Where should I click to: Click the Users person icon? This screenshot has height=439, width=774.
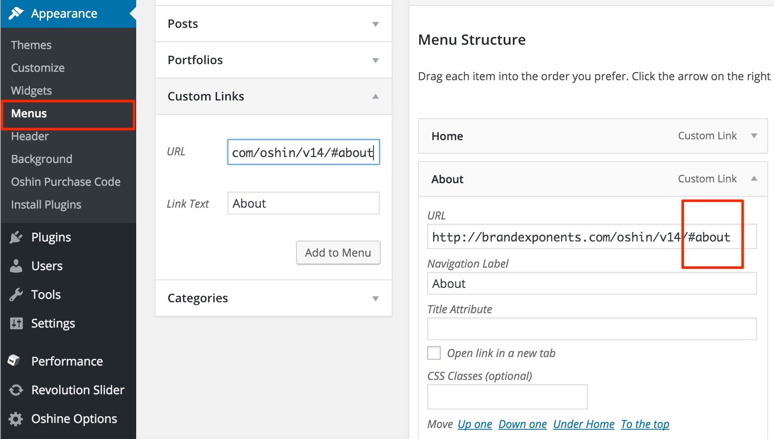click(x=16, y=266)
